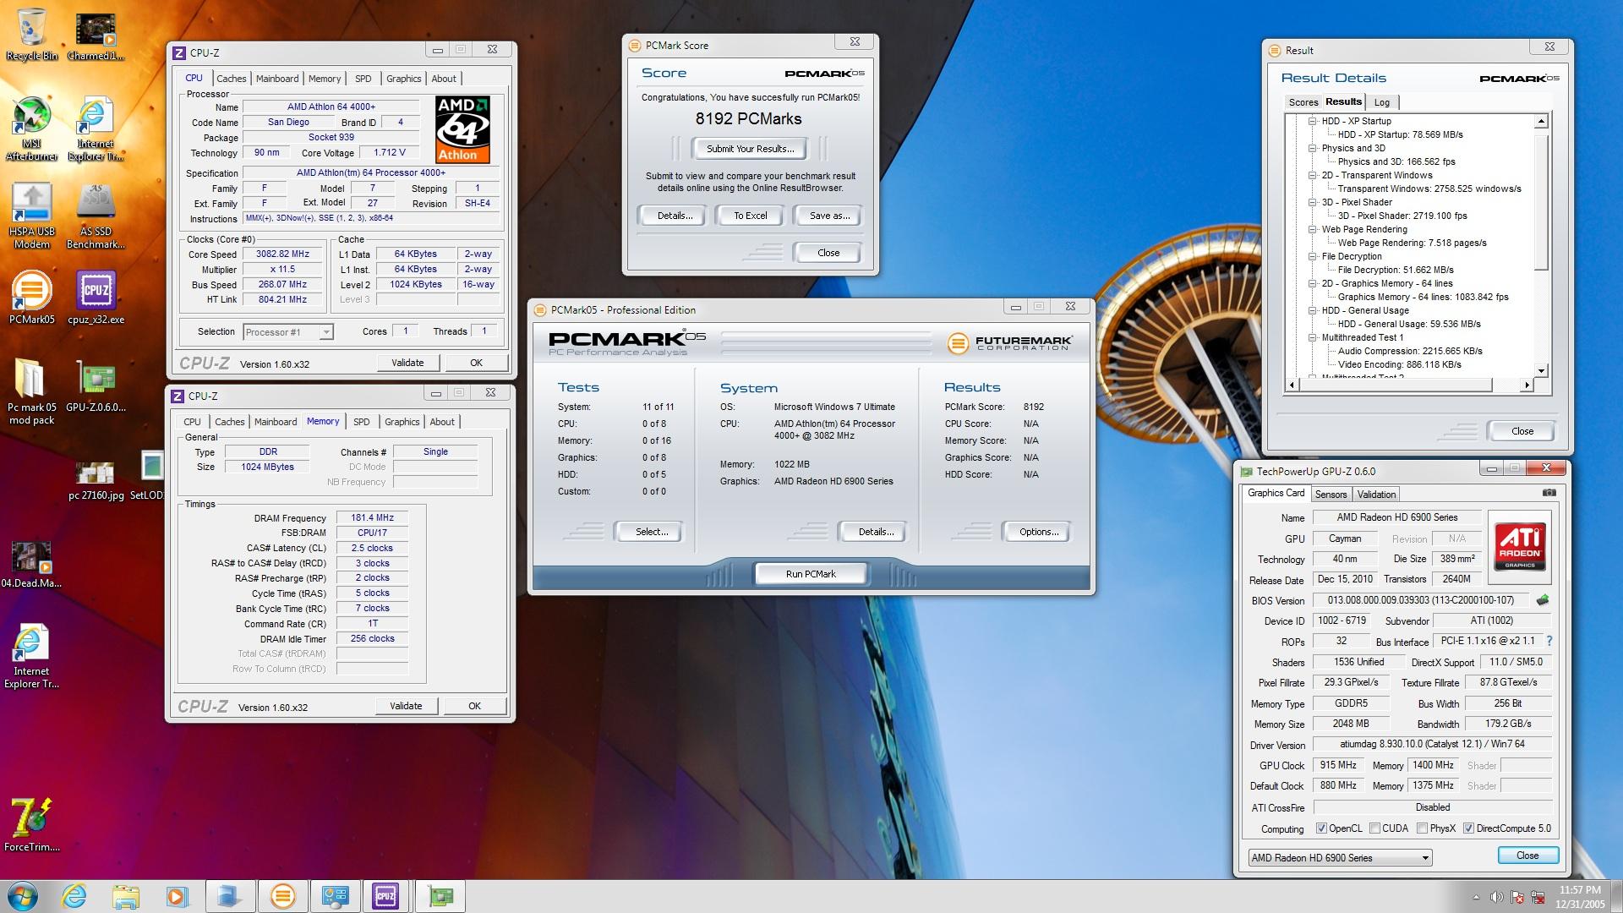Click Select button under Tests
This screenshot has height=913, width=1623.
[651, 532]
